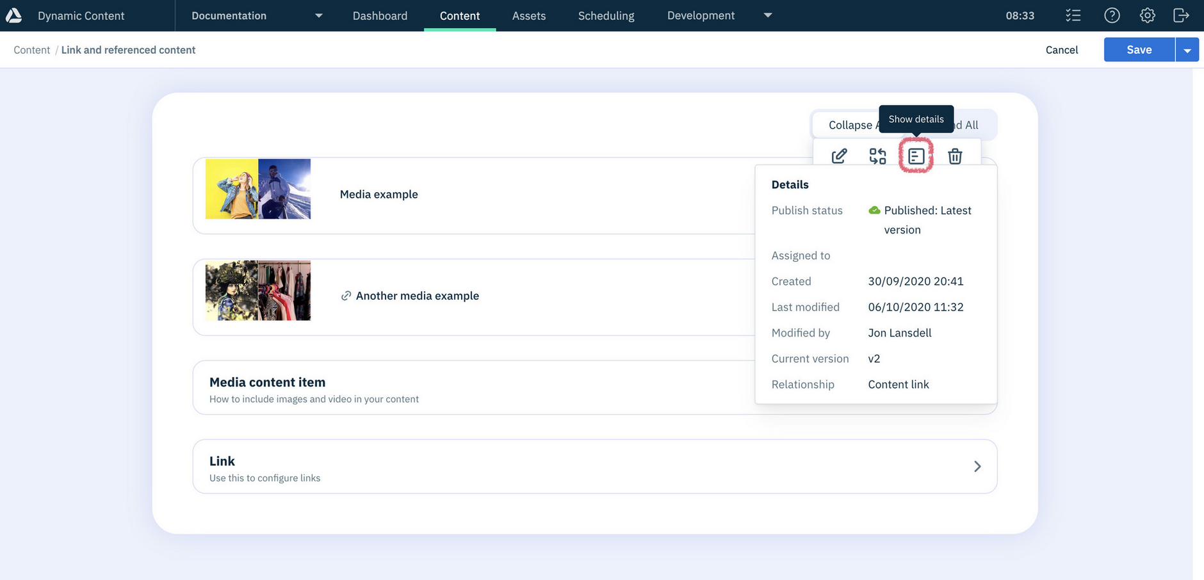Image resolution: width=1204 pixels, height=580 pixels.
Task: Open the tasks checklist icon
Action: 1073,15
